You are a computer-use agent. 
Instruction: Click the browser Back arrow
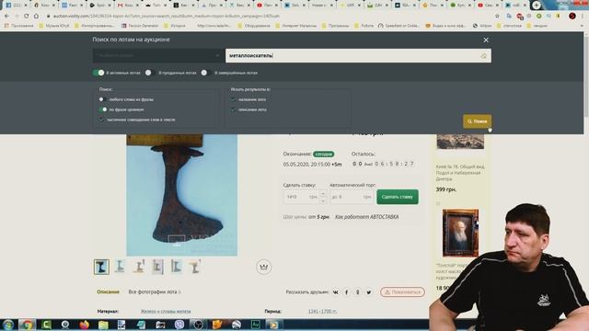pyautogui.click(x=6, y=17)
